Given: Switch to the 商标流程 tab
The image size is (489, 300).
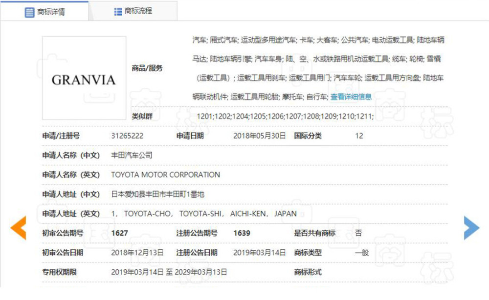Looking at the screenshot, I should coord(133,11).
